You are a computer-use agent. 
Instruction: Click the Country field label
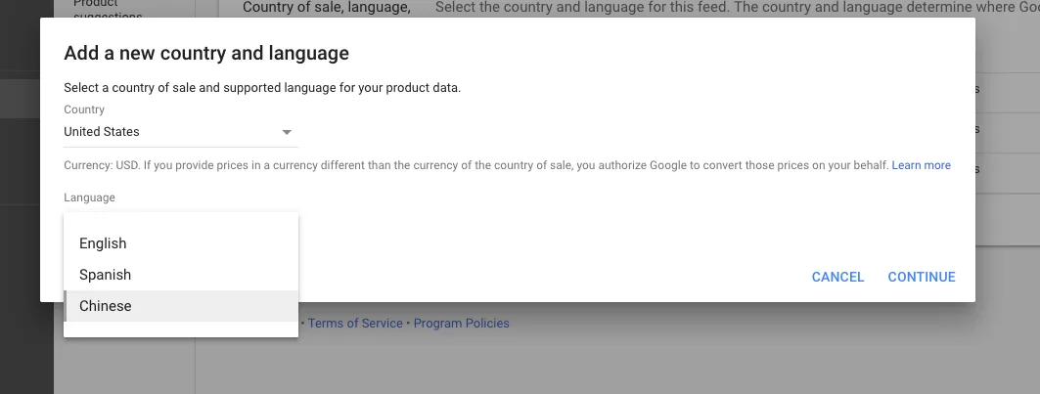[x=84, y=109]
